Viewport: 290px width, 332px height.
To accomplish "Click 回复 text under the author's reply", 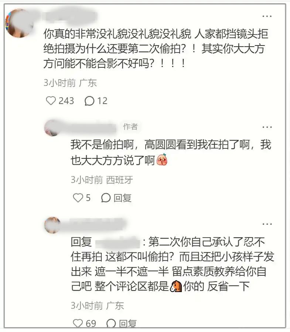I will coord(123,198).
